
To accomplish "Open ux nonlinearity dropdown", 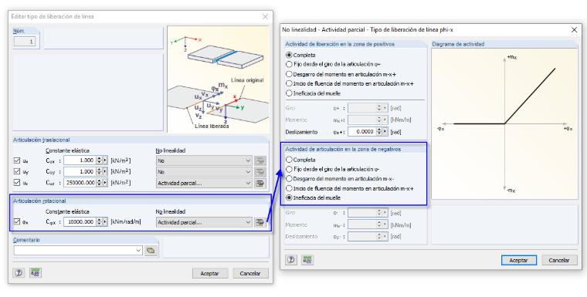I will (x=205, y=161).
